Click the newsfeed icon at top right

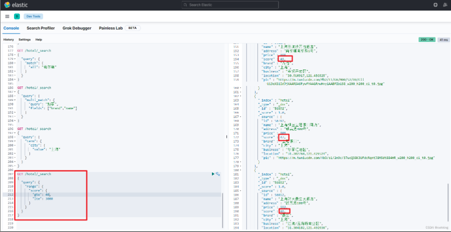444,5
